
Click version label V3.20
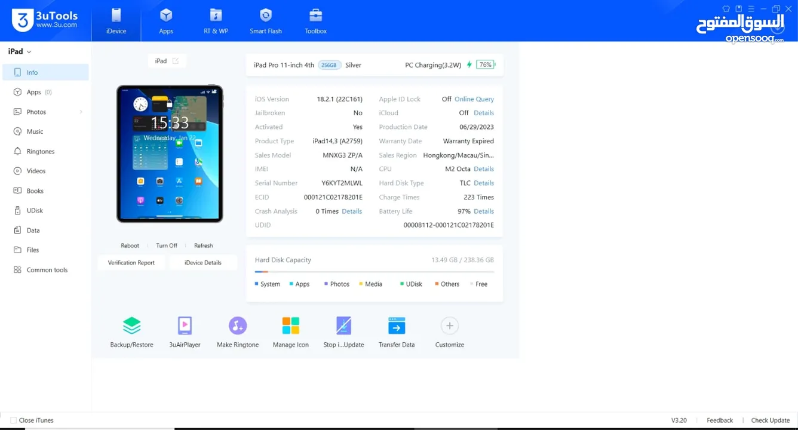(679, 420)
